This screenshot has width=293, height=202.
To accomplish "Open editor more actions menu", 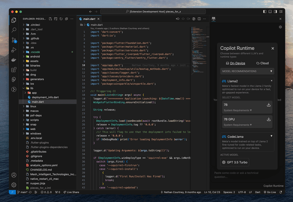I will click(205, 19).
